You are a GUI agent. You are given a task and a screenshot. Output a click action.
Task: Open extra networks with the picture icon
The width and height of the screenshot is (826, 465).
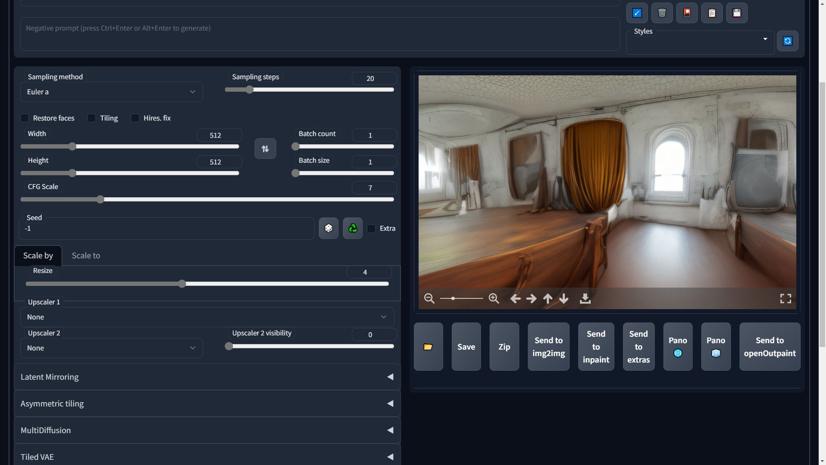(x=687, y=13)
